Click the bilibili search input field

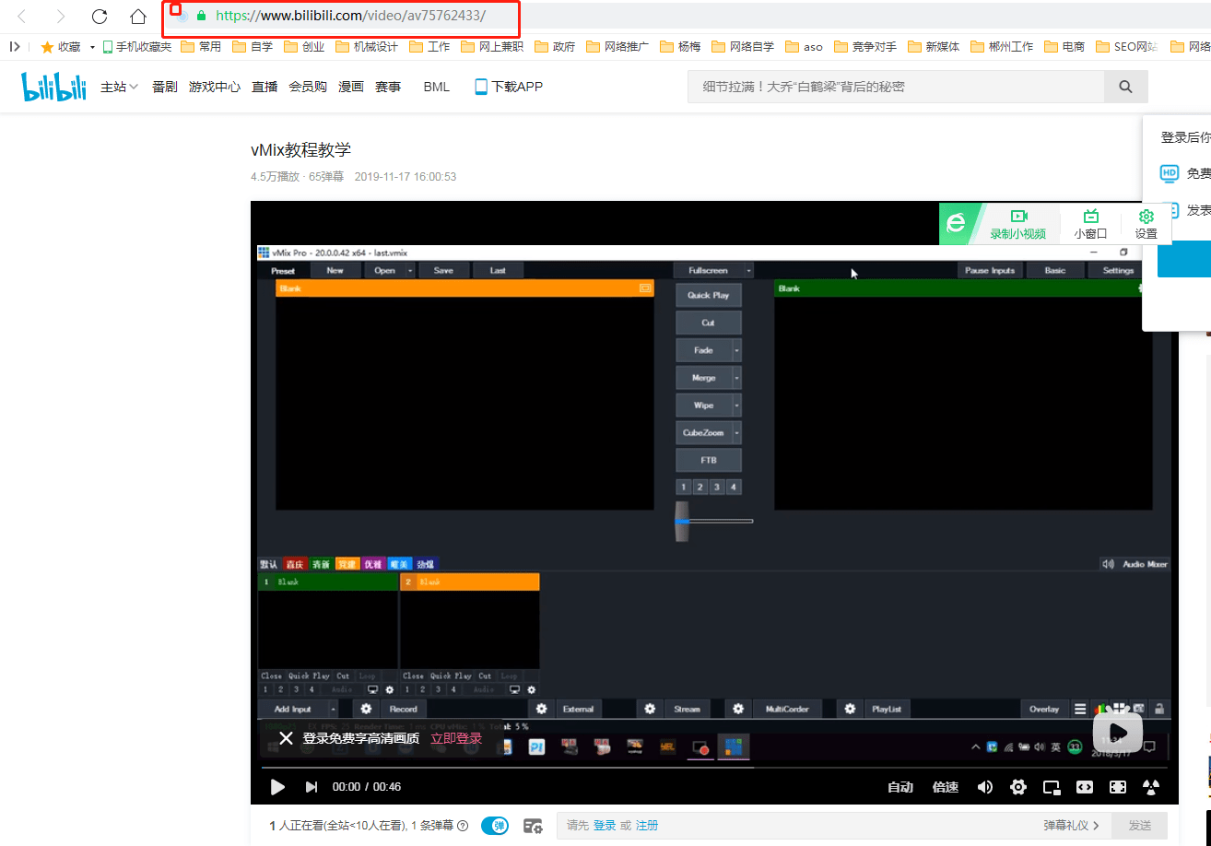(896, 87)
